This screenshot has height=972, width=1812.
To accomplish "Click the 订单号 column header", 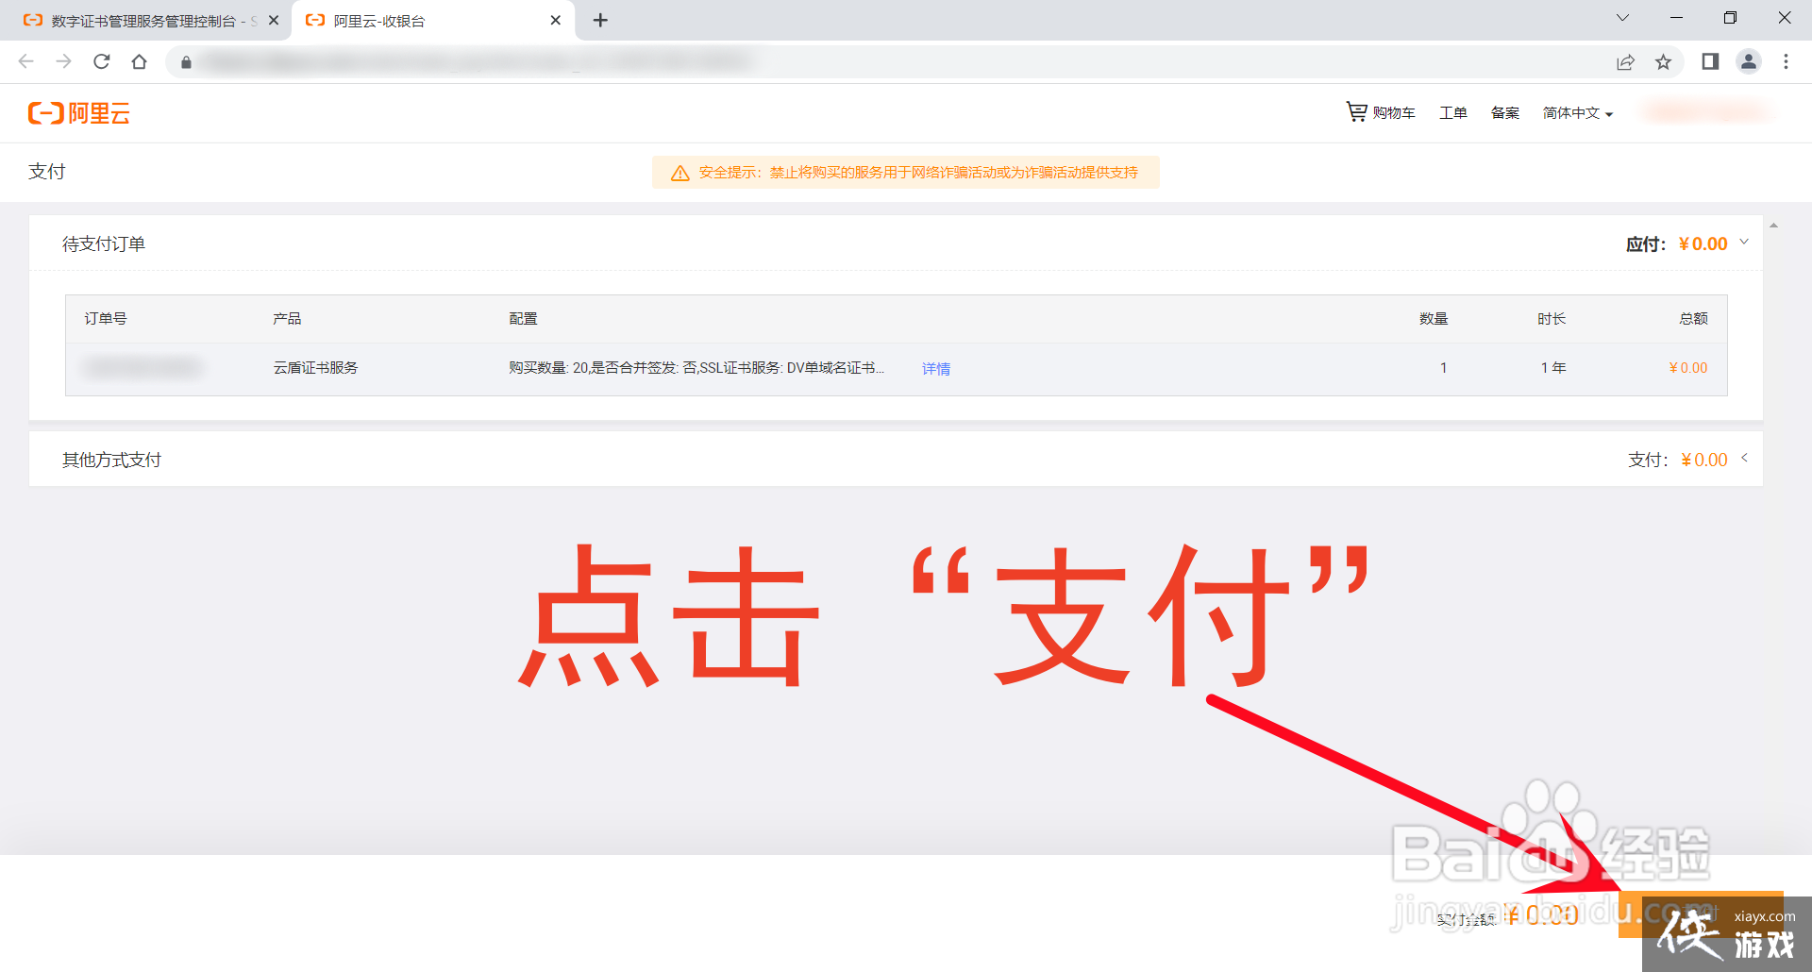I will pyautogui.click(x=106, y=319).
